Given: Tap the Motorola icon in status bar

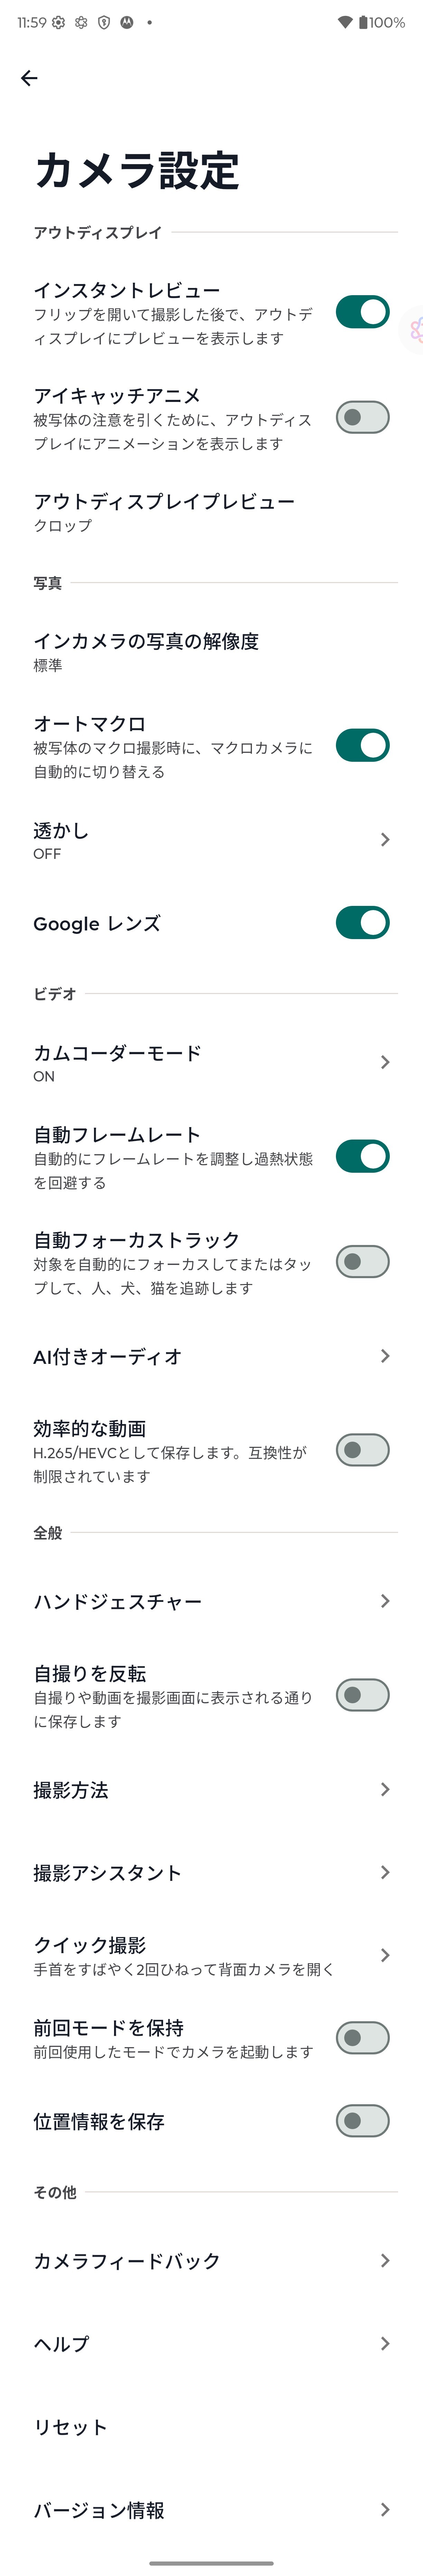Looking at the screenshot, I should [x=126, y=22].
